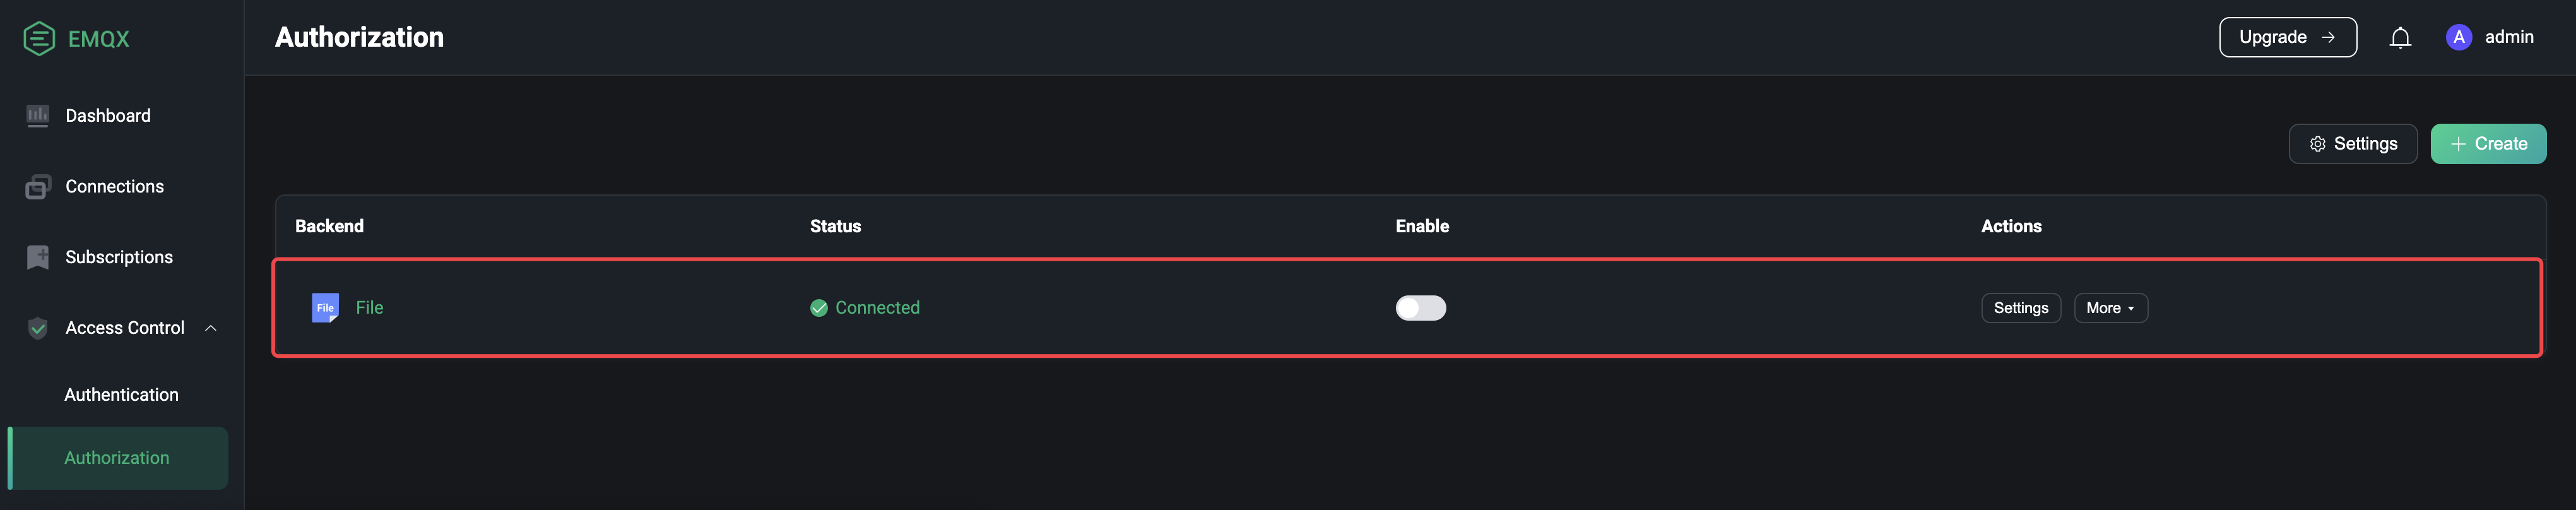The width and height of the screenshot is (2576, 510).
Task: Sort table by the Backend column header
Action: coord(330,226)
